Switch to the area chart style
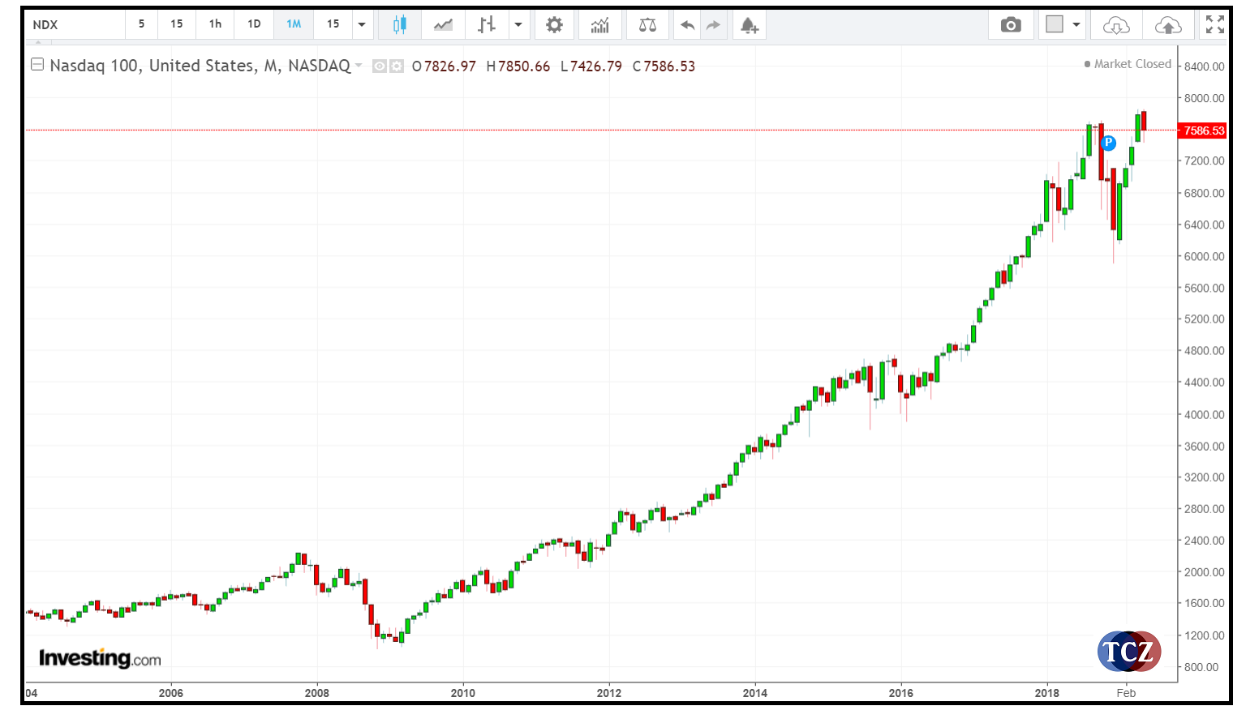This screenshot has width=1246, height=723. point(443,25)
